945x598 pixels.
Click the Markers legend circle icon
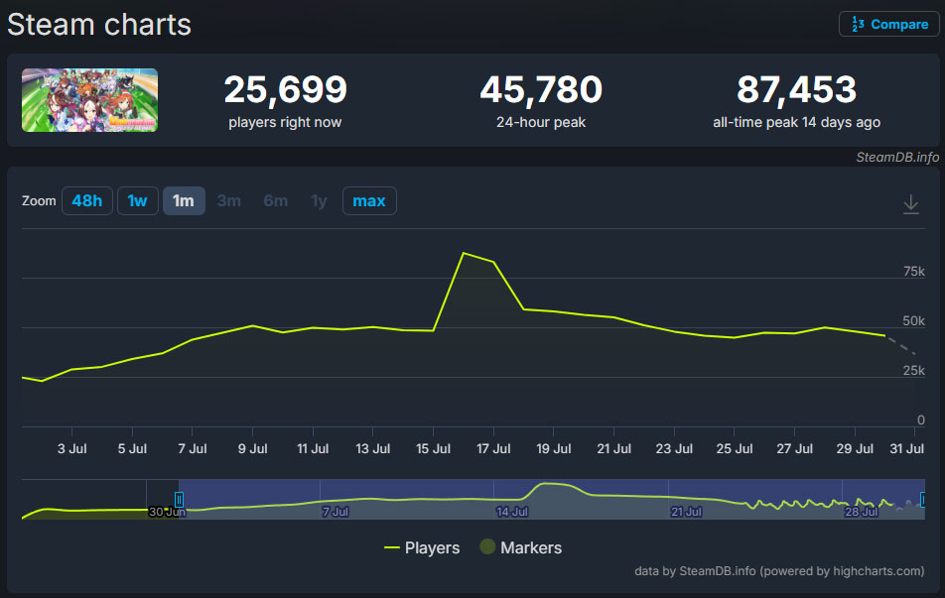point(487,547)
